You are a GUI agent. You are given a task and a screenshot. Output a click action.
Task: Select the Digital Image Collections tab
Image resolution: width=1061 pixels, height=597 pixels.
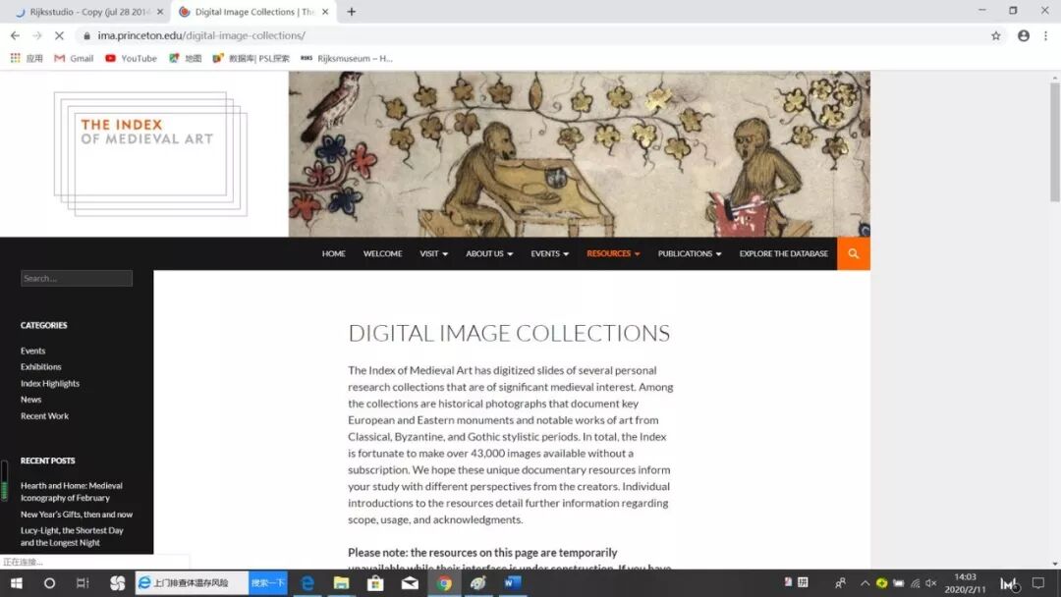pos(253,12)
